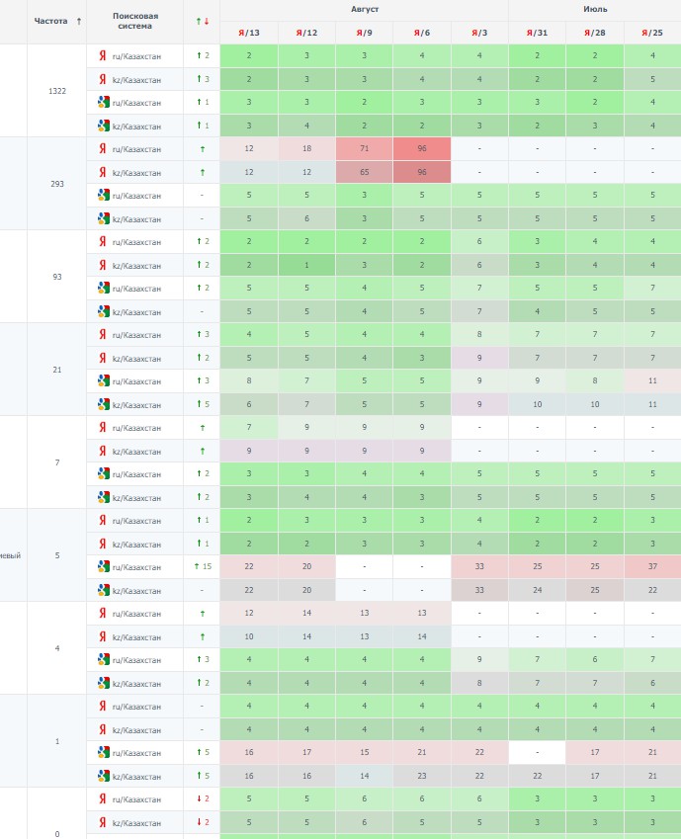Click Google icon in ru/Казахстан row of frequency 1322
Image resolution: width=681 pixels, height=839 pixels.
pyautogui.click(x=104, y=102)
